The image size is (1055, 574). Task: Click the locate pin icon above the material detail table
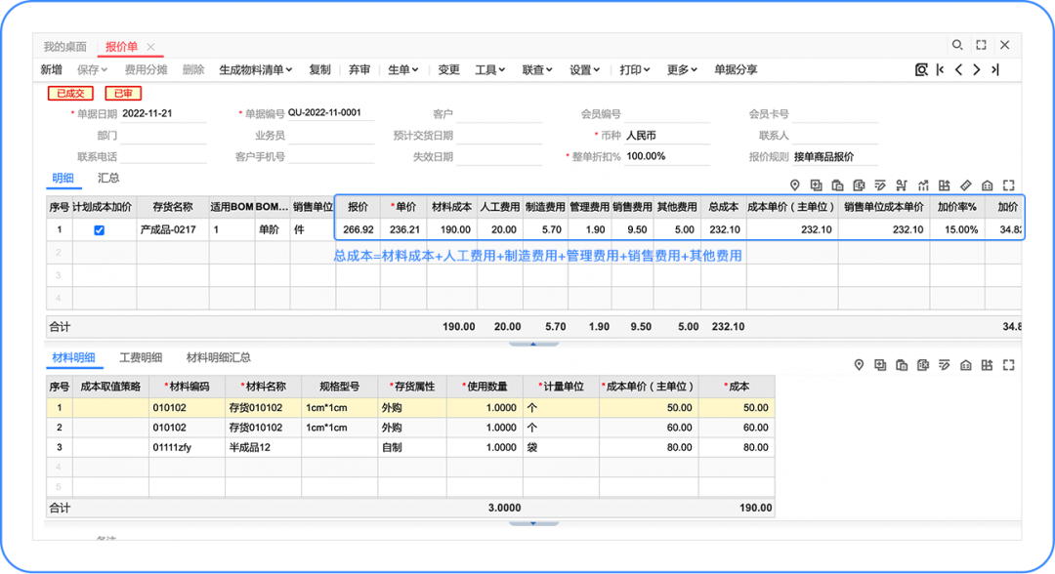(859, 365)
